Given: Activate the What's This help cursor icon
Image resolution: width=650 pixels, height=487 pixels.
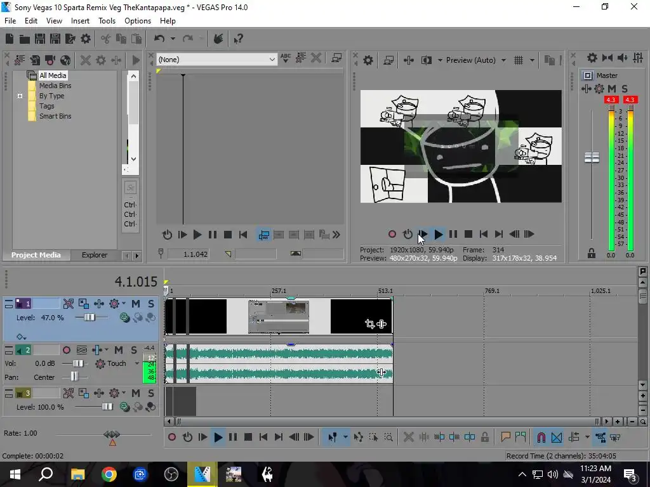Looking at the screenshot, I should (239, 39).
